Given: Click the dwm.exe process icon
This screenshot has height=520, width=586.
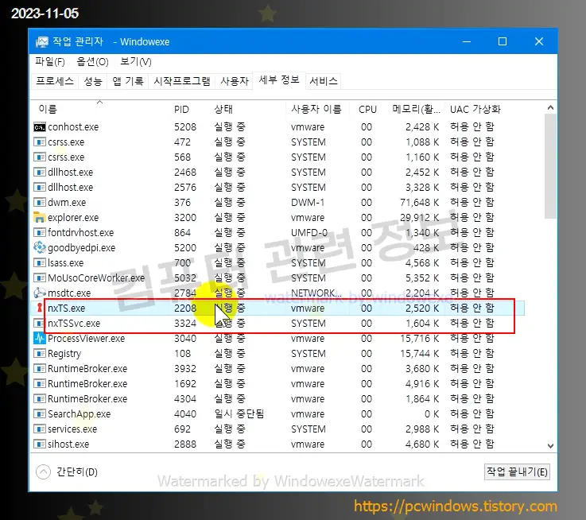Looking at the screenshot, I should [x=40, y=203].
